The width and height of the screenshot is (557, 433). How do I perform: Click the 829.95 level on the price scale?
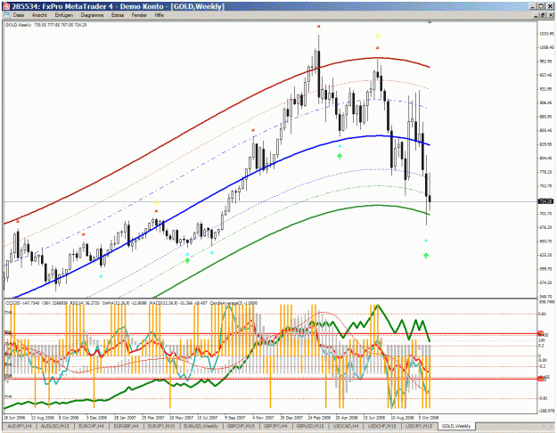coord(545,144)
